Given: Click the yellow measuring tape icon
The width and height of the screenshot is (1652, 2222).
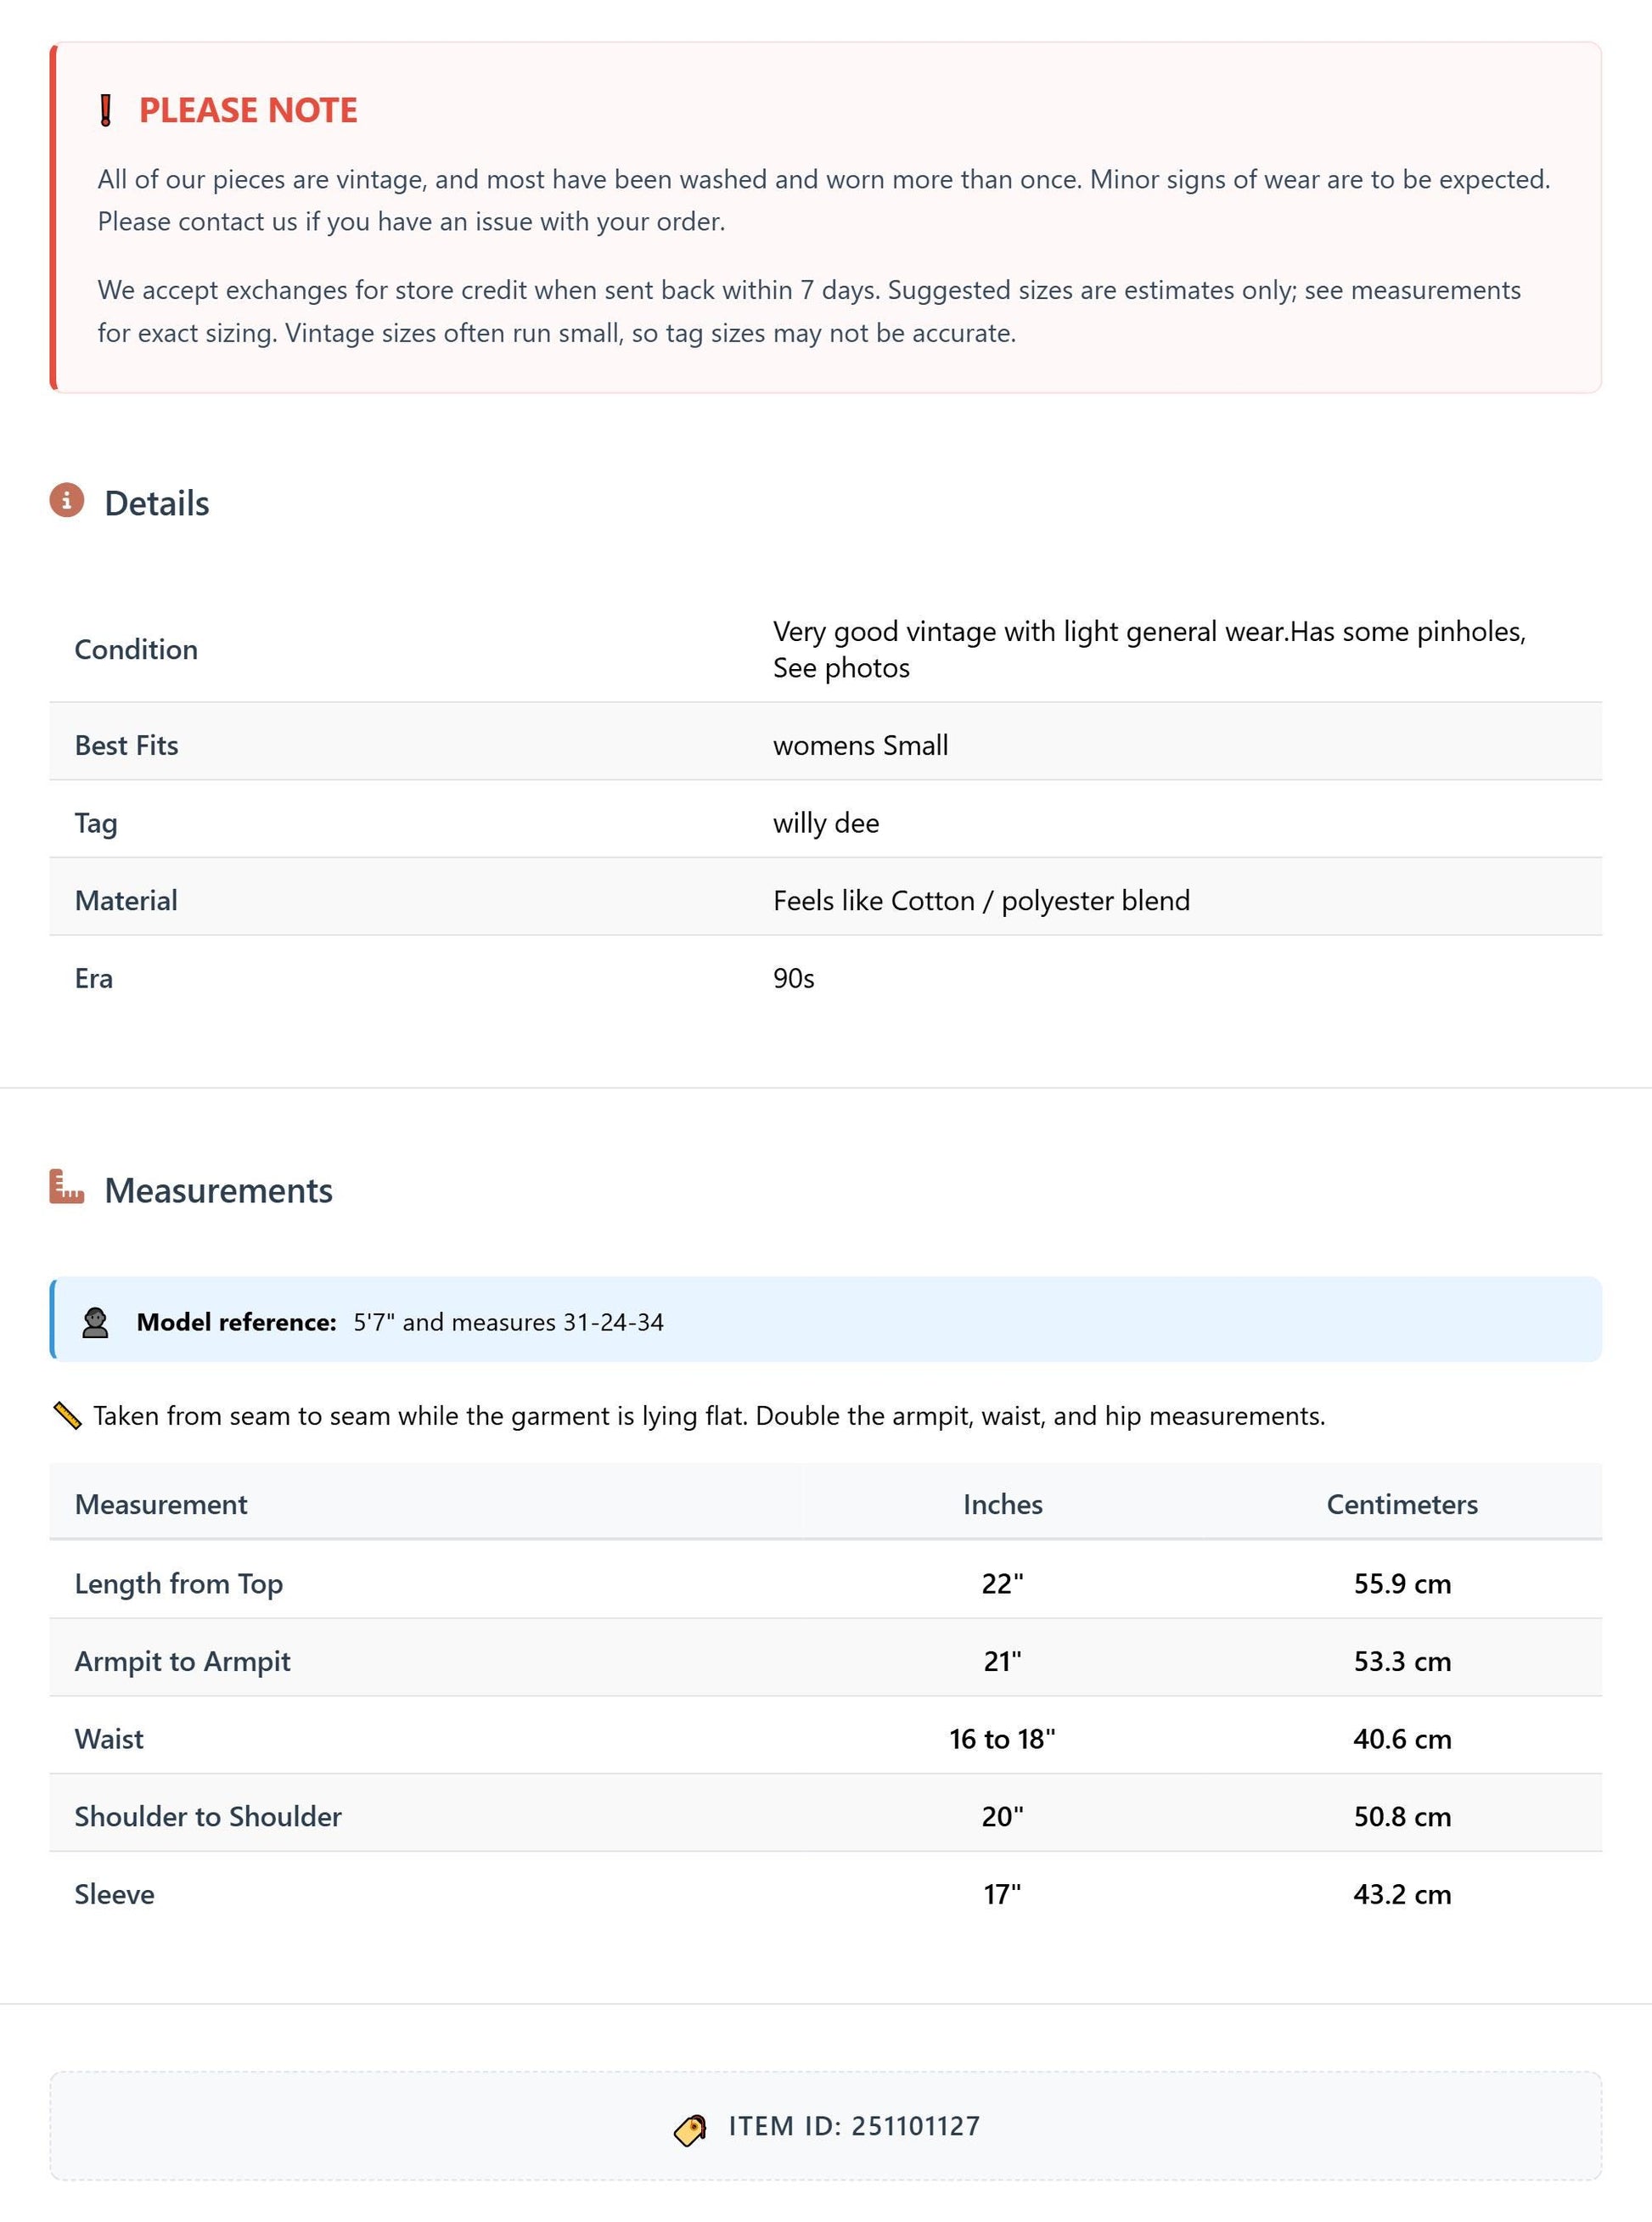Looking at the screenshot, I should [67, 1415].
